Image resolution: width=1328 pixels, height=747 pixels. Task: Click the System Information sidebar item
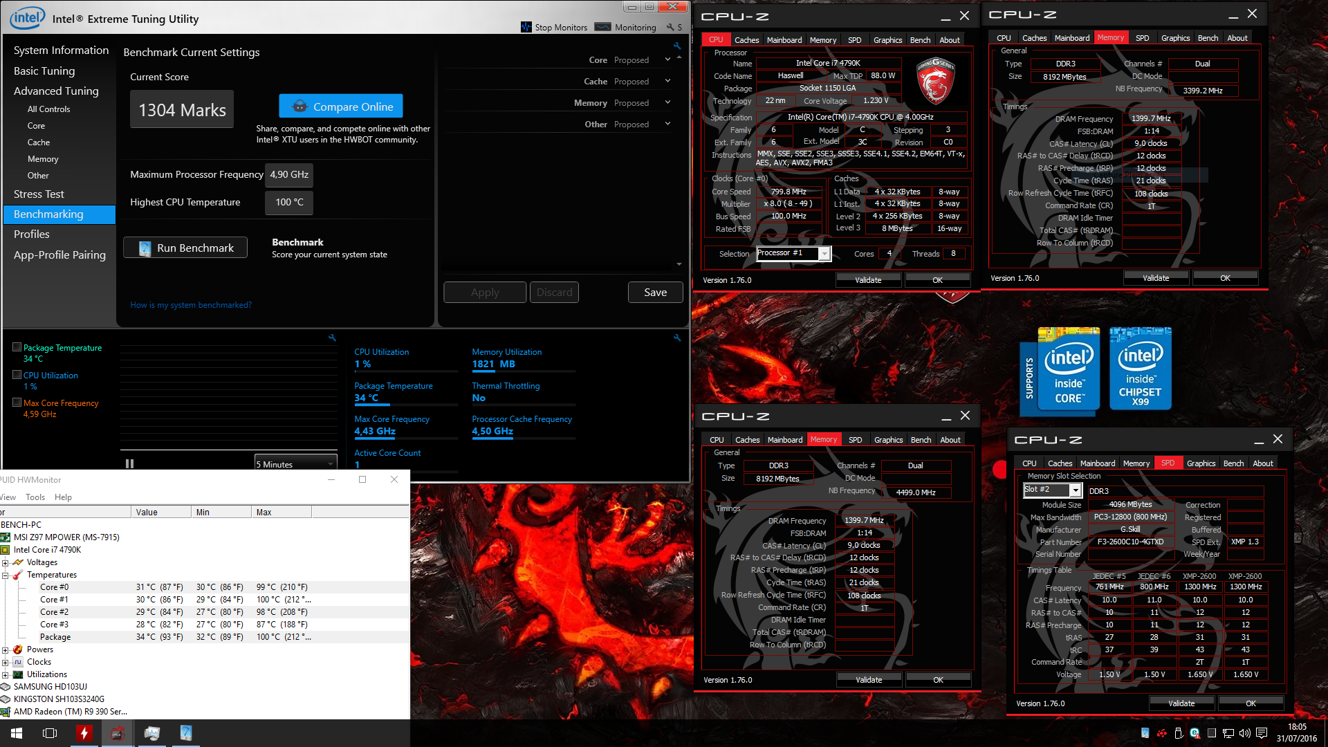point(61,50)
